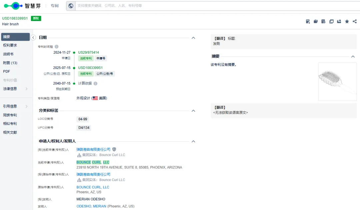Image resolution: width=360 pixels, height=210 pixels.
Task: Click the LOC class 04-99 tag
Action: point(83,119)
